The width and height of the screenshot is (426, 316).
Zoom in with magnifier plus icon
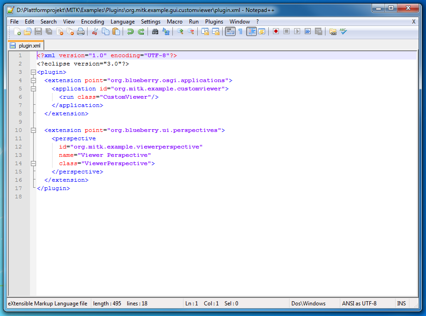pyautogui.click(x=180, y=31)
